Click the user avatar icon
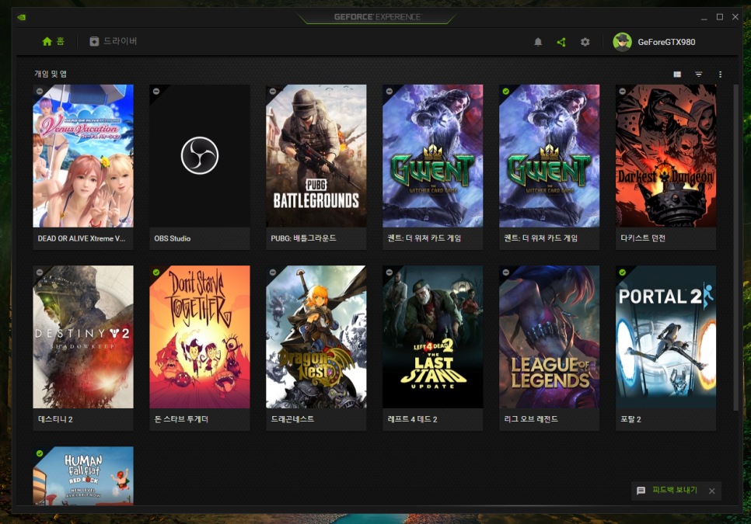751x524 pixels. pos(622,42)
